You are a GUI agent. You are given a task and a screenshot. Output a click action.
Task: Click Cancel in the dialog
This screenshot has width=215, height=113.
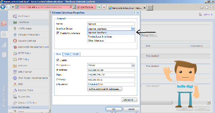pos(131,109)
